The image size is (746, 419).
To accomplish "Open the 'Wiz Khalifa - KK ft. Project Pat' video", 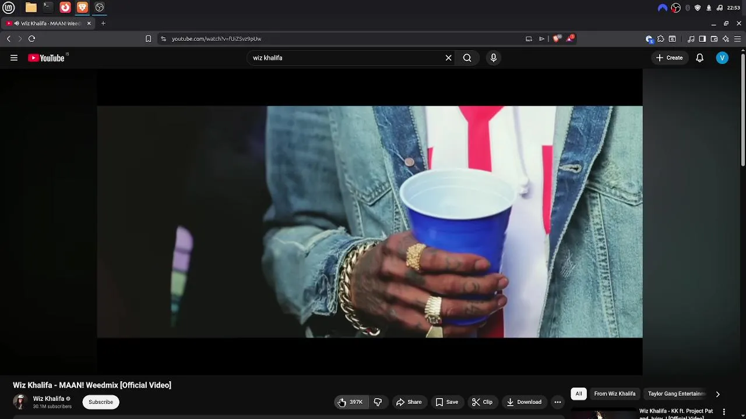I will coord(676,413).
